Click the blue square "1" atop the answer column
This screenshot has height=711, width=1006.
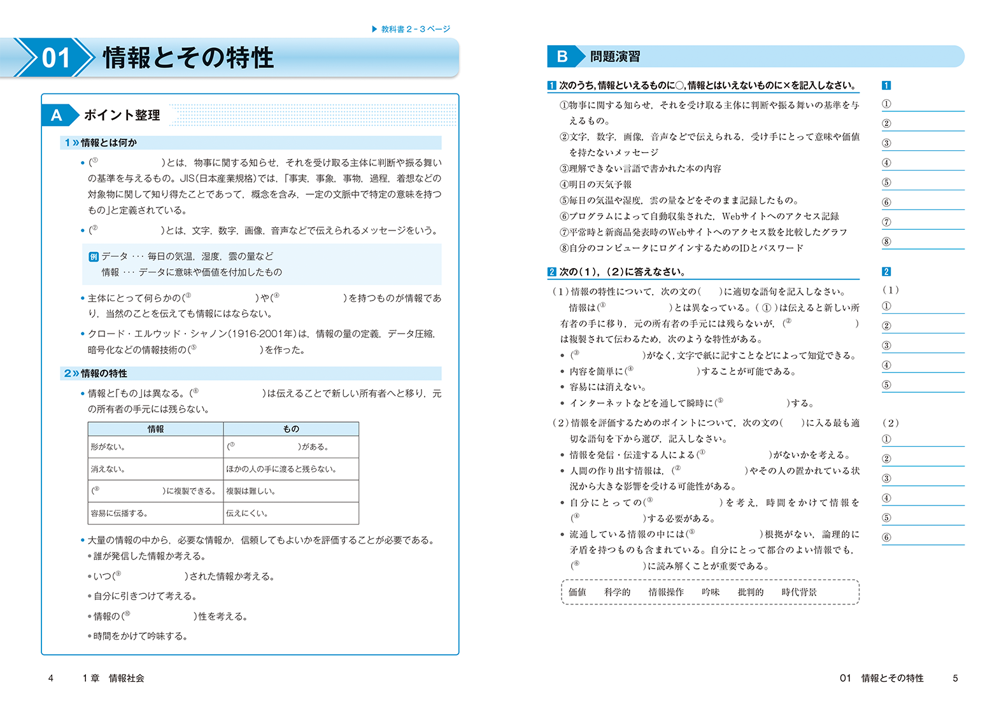(x=886, y=85)
